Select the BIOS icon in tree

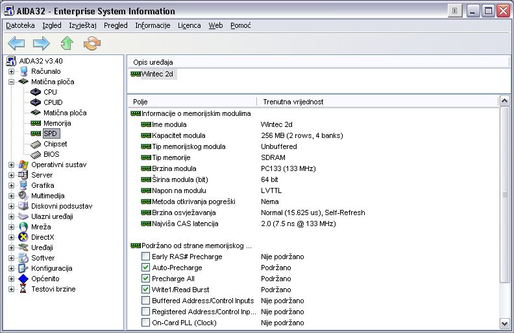(x=36, y=154)
